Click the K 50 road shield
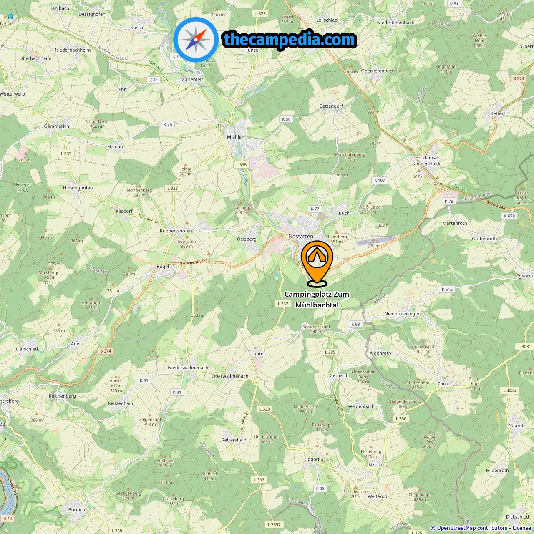This screenshot has height=534, width=534. (x=286, y=119)
